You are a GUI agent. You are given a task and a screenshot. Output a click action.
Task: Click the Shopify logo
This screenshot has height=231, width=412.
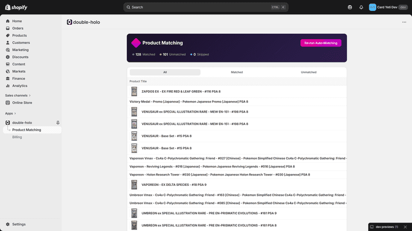point(16,7)
